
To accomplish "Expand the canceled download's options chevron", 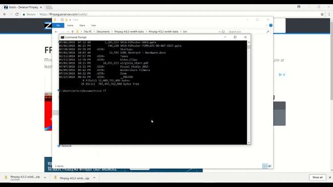I will (x=45, y=178).
